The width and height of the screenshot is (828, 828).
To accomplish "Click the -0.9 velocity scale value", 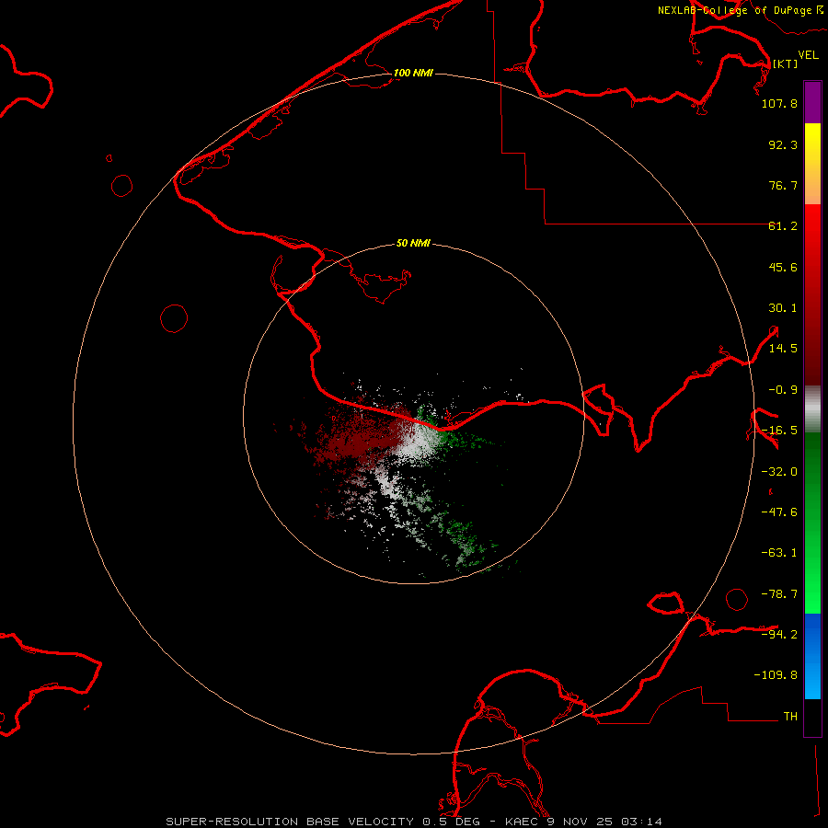I will 783,390.
